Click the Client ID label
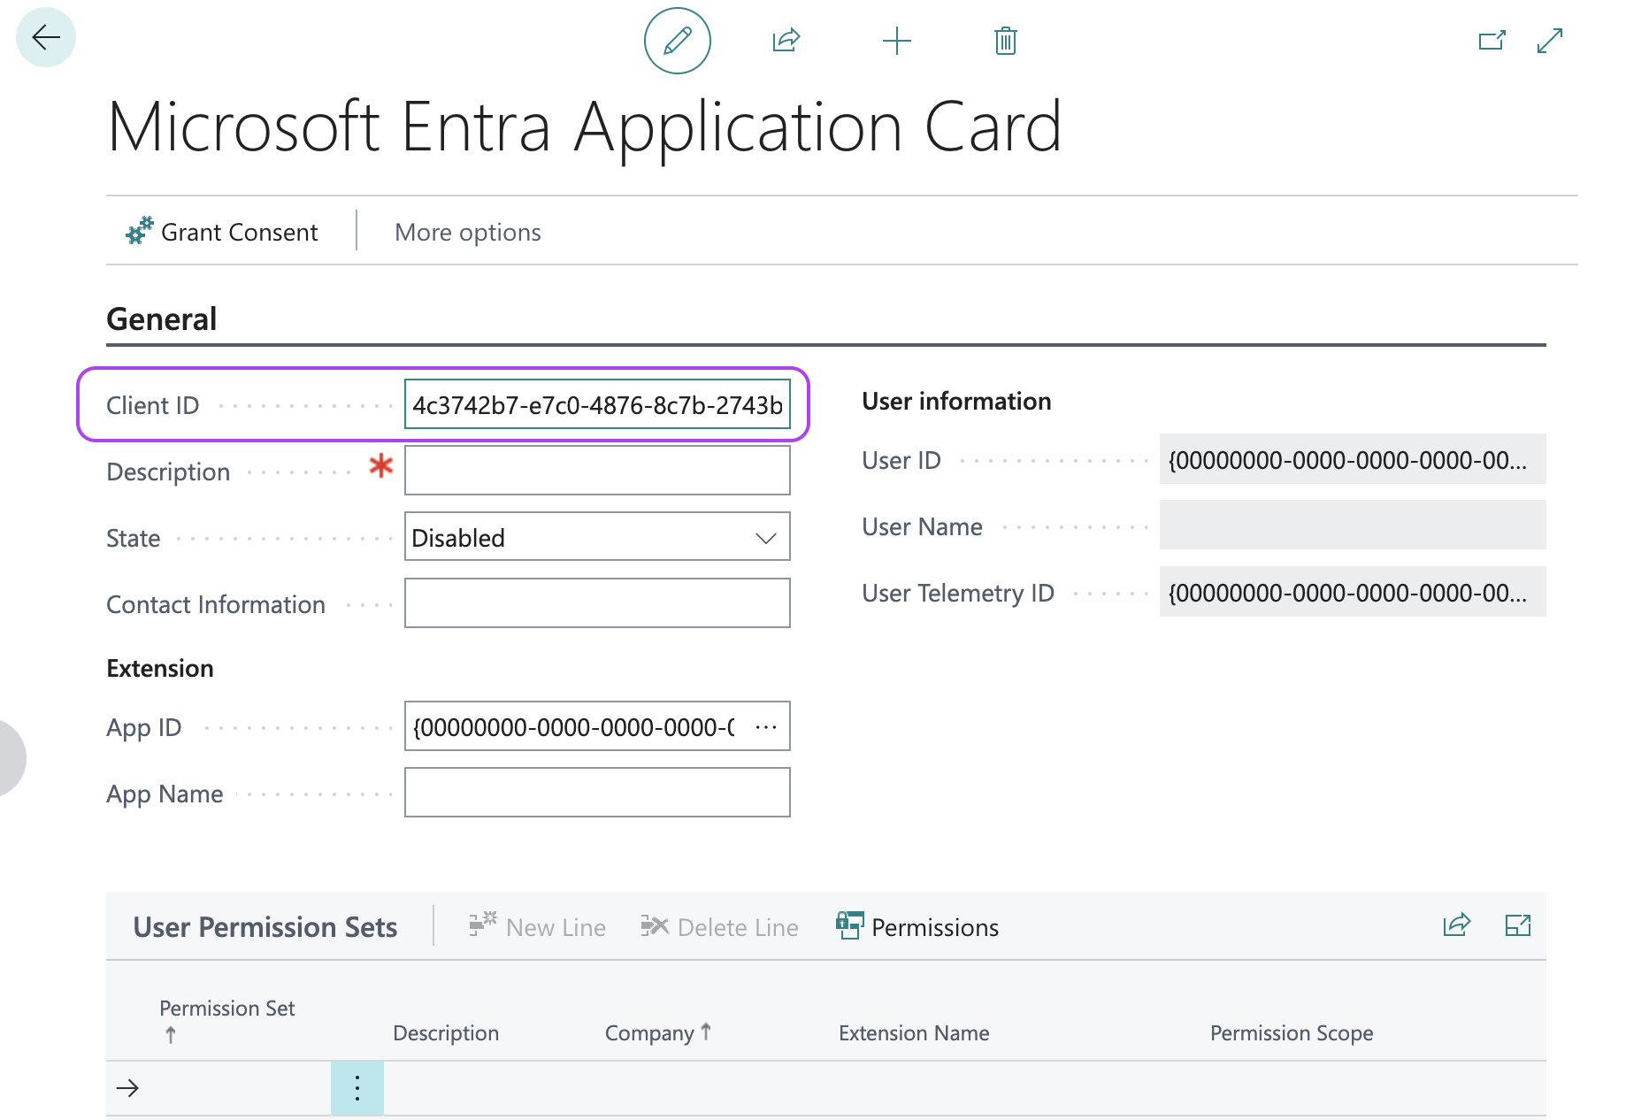Screen dimensions: 1649x1120 click(152, 405)
